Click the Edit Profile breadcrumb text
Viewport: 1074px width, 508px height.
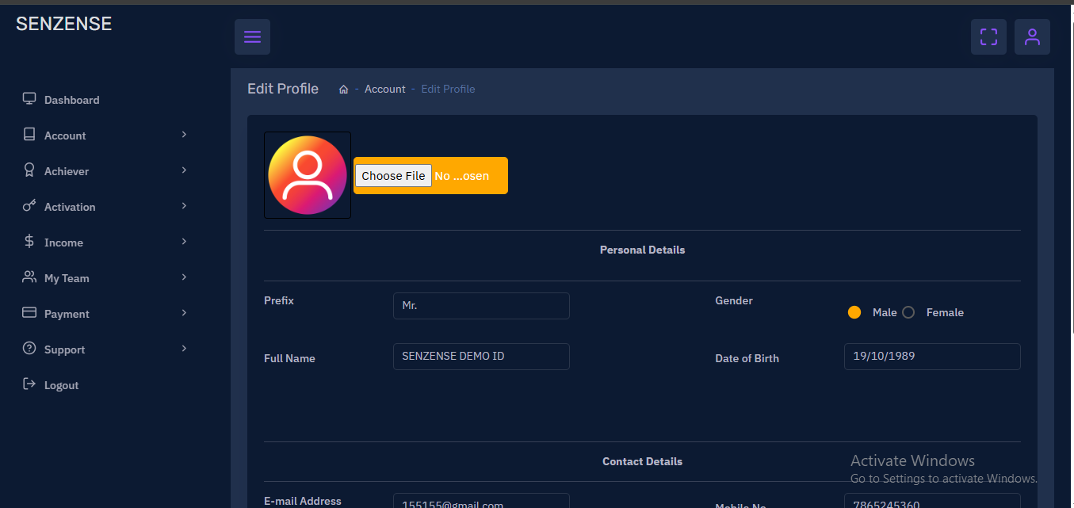tap(448, 90)
